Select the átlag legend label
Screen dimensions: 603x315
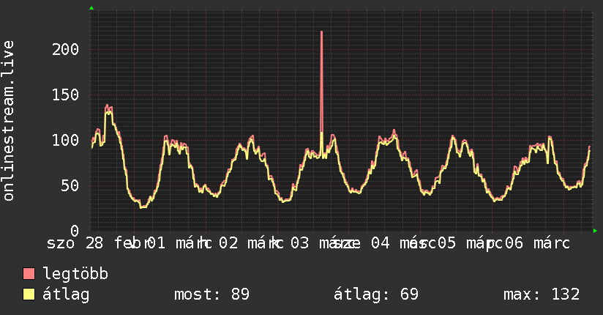(66, 294)
